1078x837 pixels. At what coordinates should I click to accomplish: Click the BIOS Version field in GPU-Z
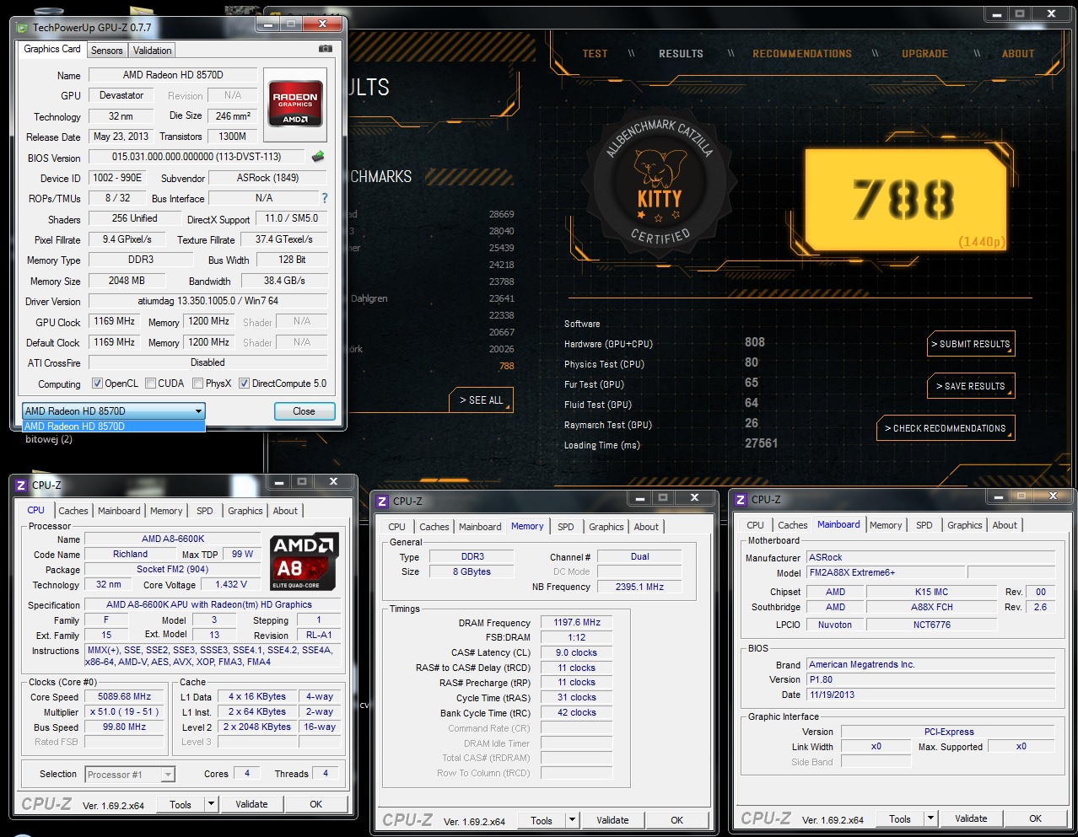(197, 157)
